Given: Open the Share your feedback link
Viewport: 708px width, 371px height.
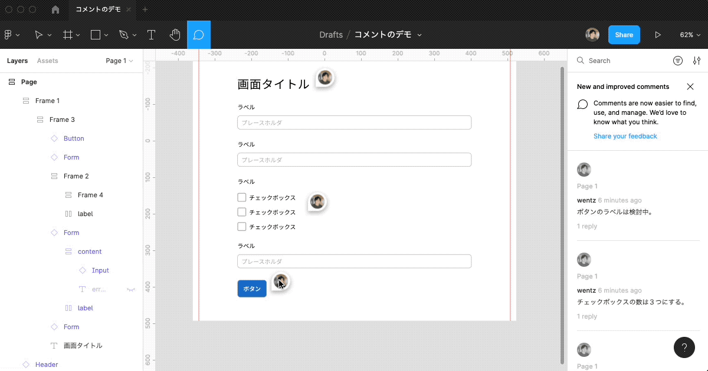Looking at the screenshot, I should pos(625,136).
